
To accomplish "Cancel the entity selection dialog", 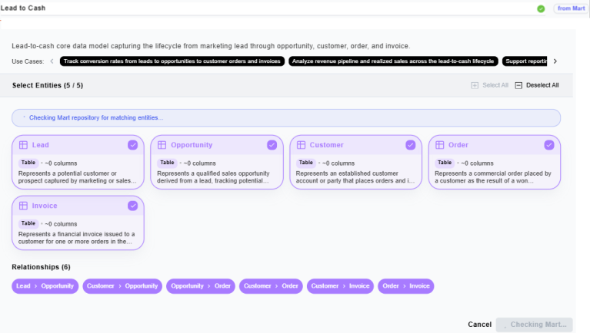I will pos(479,325).
